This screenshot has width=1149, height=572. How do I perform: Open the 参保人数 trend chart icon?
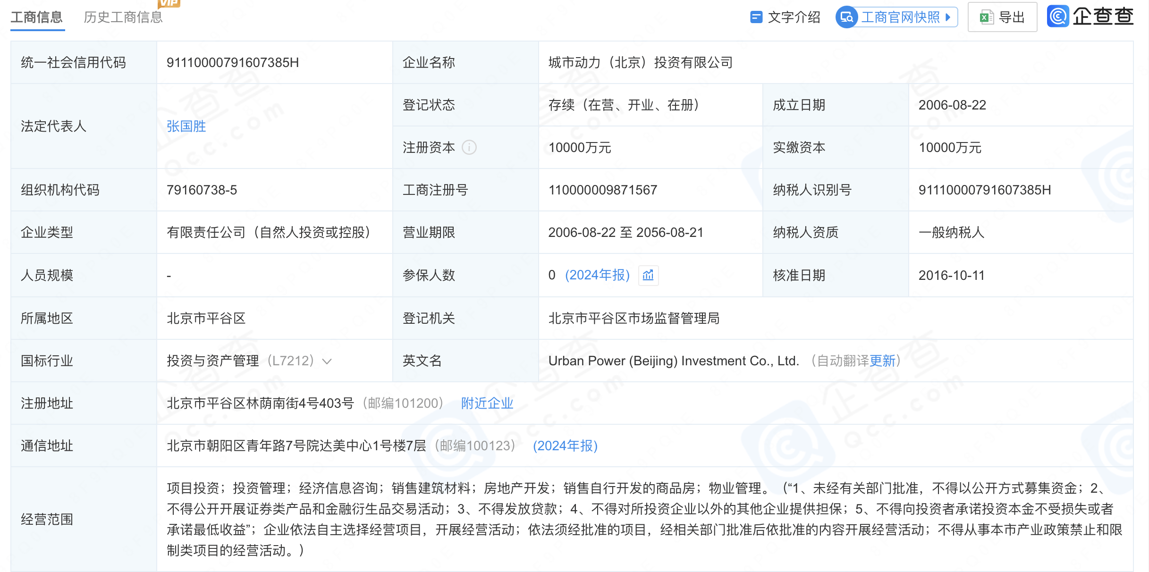[648, 275]
